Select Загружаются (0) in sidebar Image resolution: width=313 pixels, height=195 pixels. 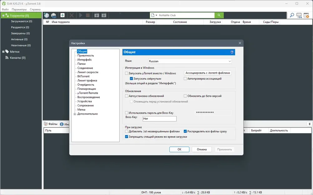(22, 21)
